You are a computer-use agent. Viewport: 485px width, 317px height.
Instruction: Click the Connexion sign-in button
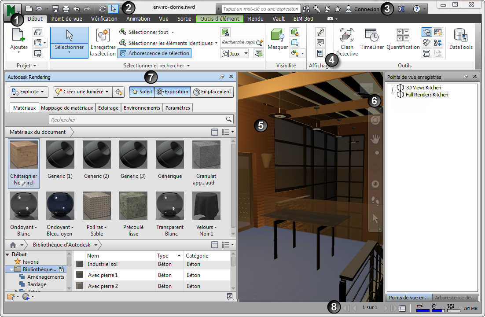point(362,9)
